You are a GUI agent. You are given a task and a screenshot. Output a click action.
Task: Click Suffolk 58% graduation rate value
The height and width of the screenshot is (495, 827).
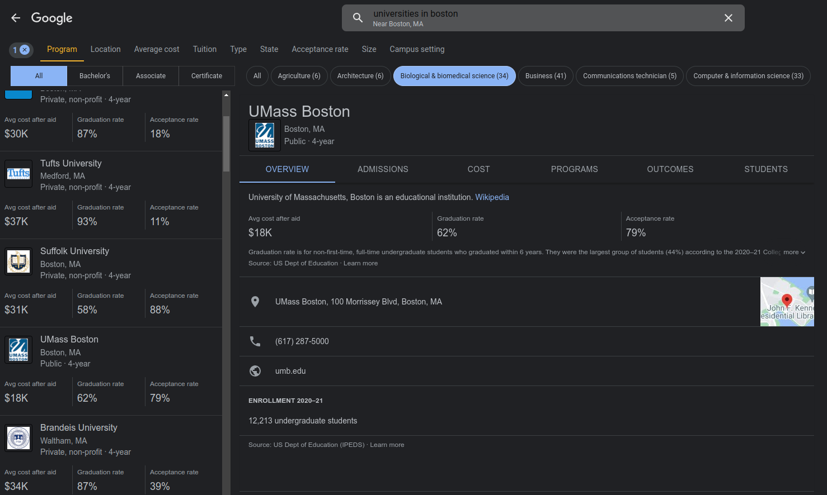pos(87,310)
